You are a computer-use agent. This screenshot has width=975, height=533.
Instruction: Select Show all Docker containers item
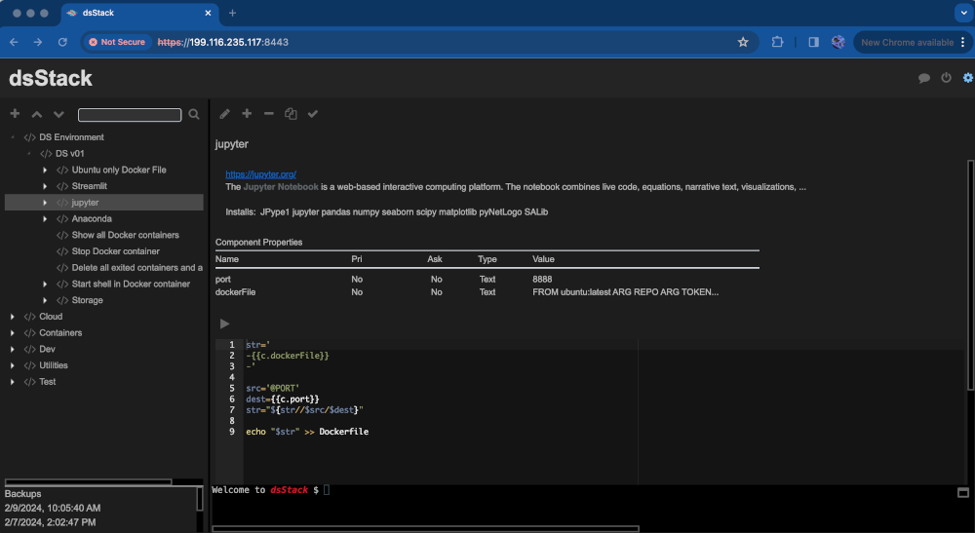(x=125, y=235)
